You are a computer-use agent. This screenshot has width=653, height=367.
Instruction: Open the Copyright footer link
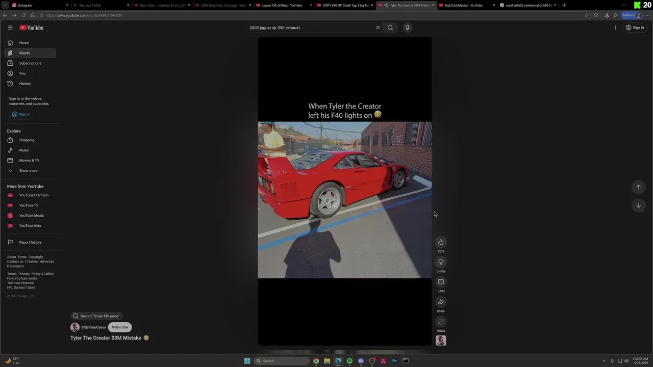point(36,257)
